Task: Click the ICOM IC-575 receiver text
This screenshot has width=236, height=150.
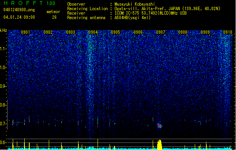Action: tap(150, 13)
